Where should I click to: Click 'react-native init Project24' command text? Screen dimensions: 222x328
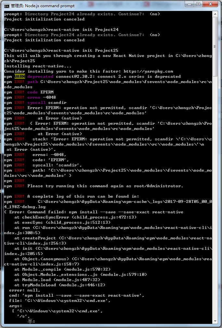coord(83,30)
